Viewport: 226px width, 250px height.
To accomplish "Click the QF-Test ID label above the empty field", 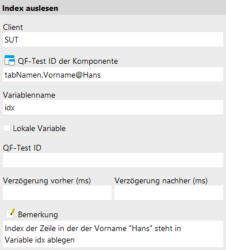I will pyautogui.click(x=22, y=148).
